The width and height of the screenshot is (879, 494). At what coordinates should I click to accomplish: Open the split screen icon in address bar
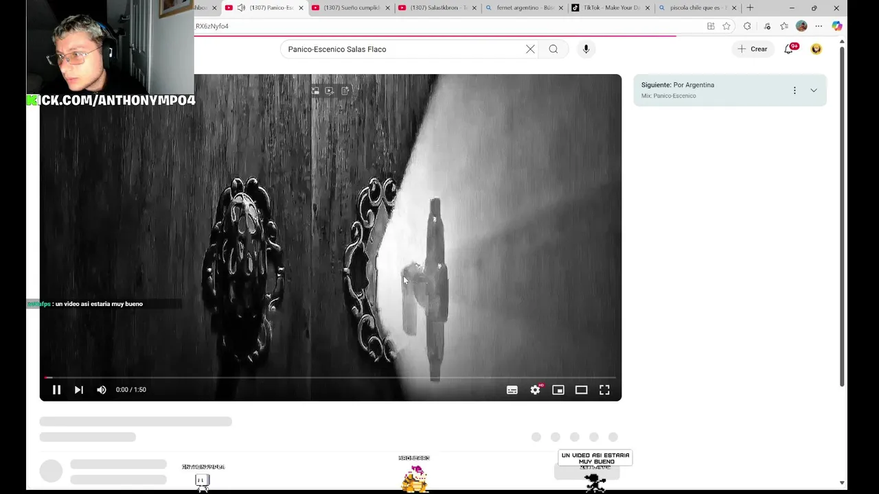pyautogui.click(x=711, y=26)
